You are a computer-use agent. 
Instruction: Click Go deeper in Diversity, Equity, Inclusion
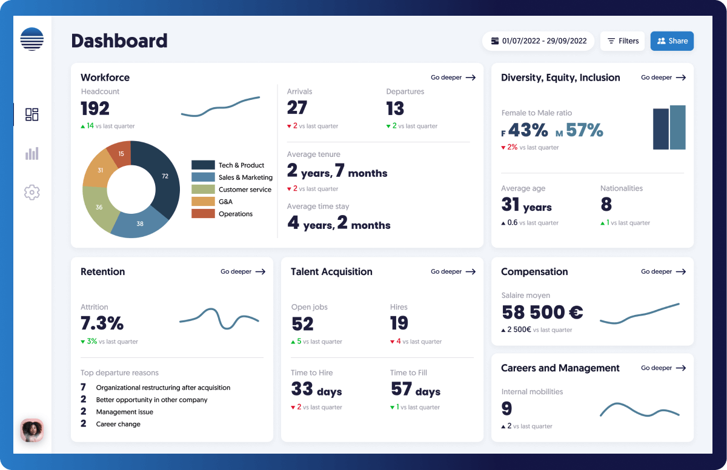(663, 78)
